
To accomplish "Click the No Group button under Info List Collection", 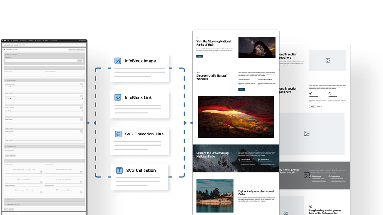I will pyautogui.click(x=12, y=156).
